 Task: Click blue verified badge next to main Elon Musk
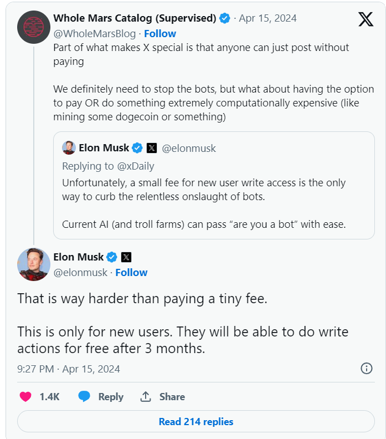tap(112, 257)
